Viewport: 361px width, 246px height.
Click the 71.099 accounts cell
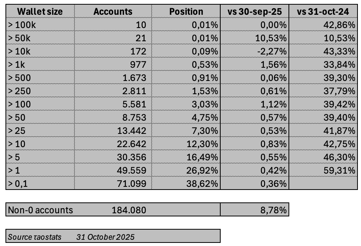click(x=132, y=183)
